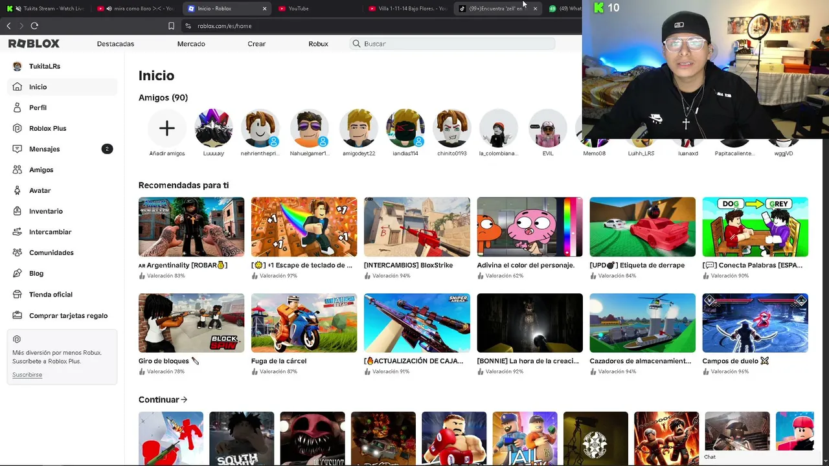Open Comprar tarjetas regalo in sidebar
The height and width of the screenshot is (466, 829).
tap(62, 315)
